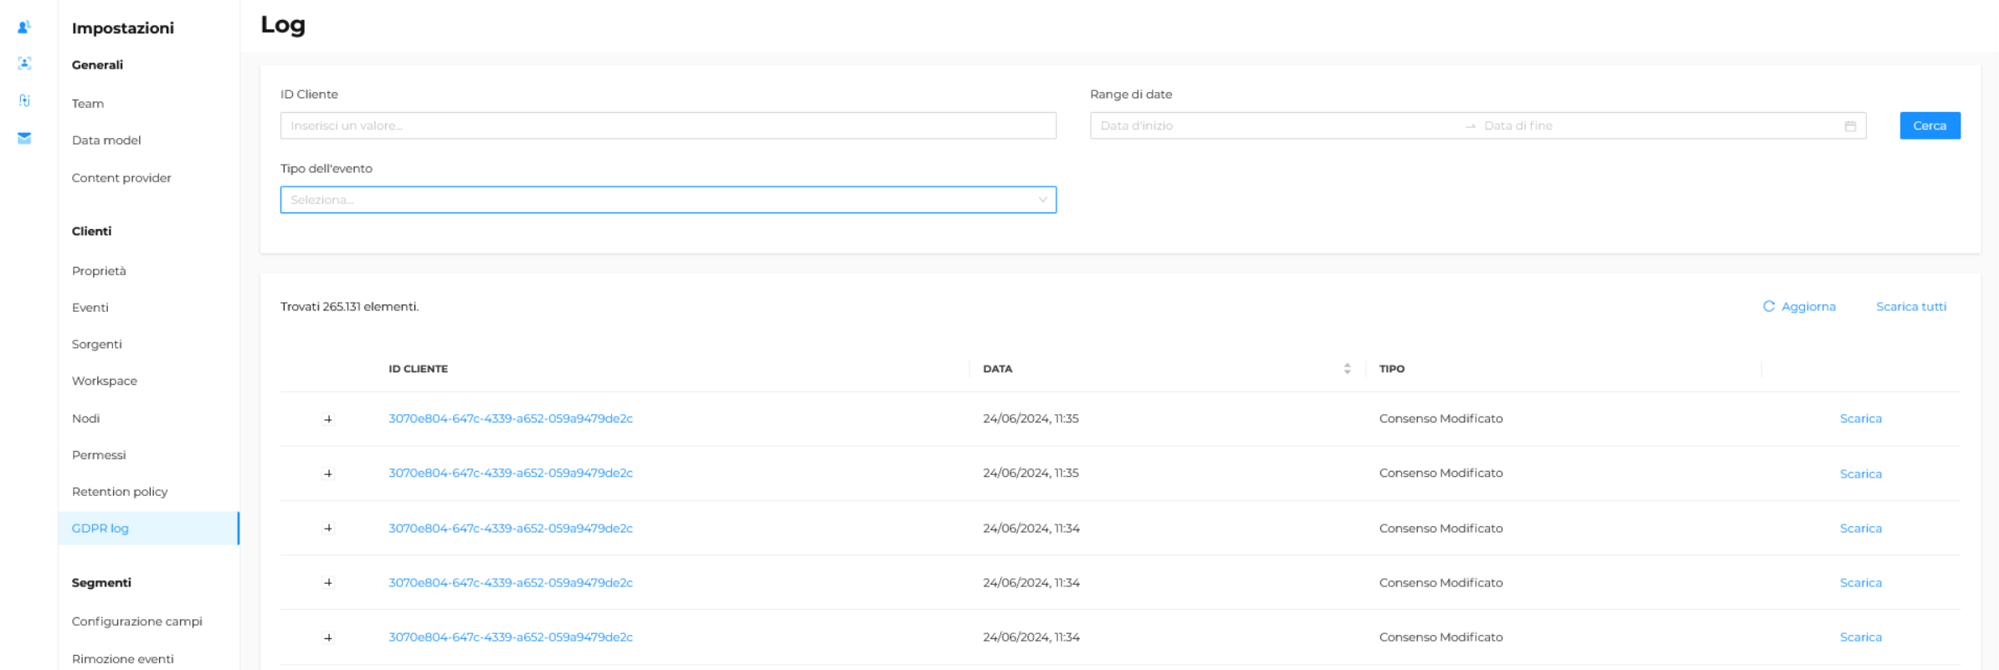Screen dimensions: 1999x670
Task: Open the customers icon in left rail
Action: click(x=24, y=27)
